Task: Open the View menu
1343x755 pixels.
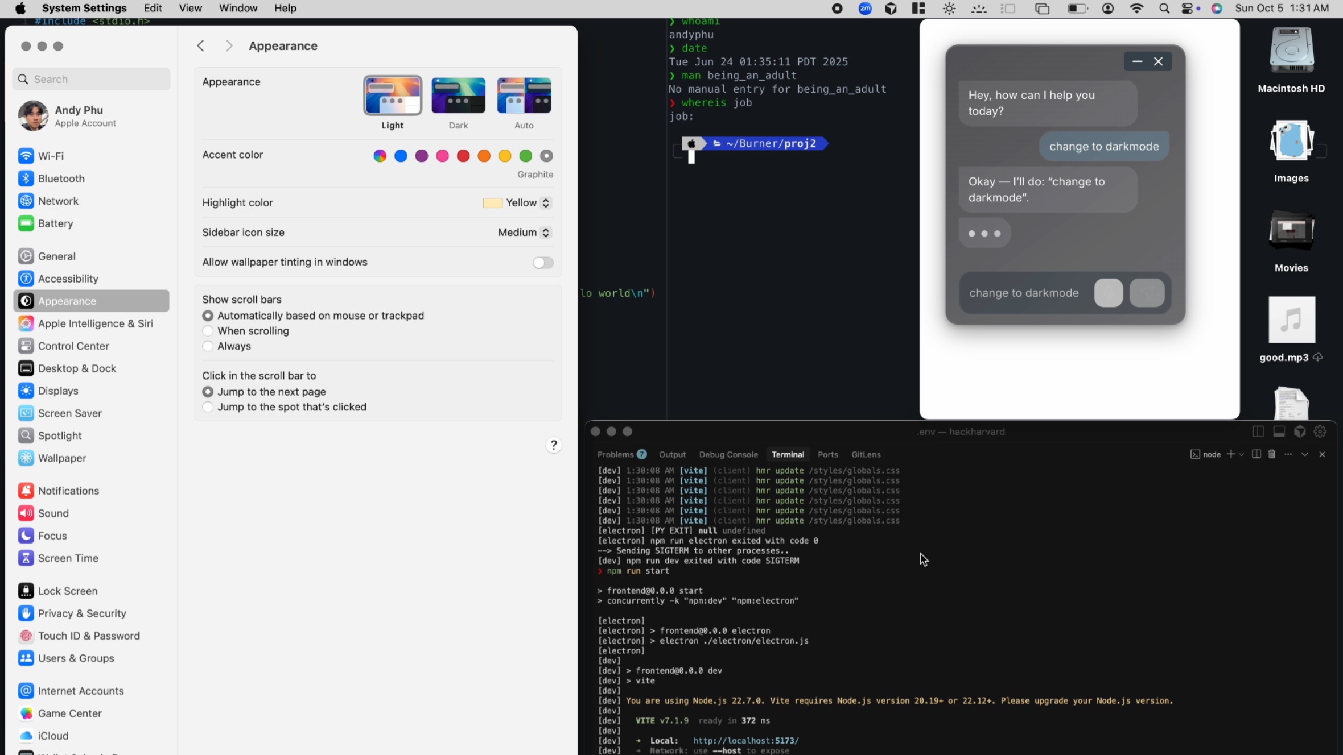Action: pos(190,8)
